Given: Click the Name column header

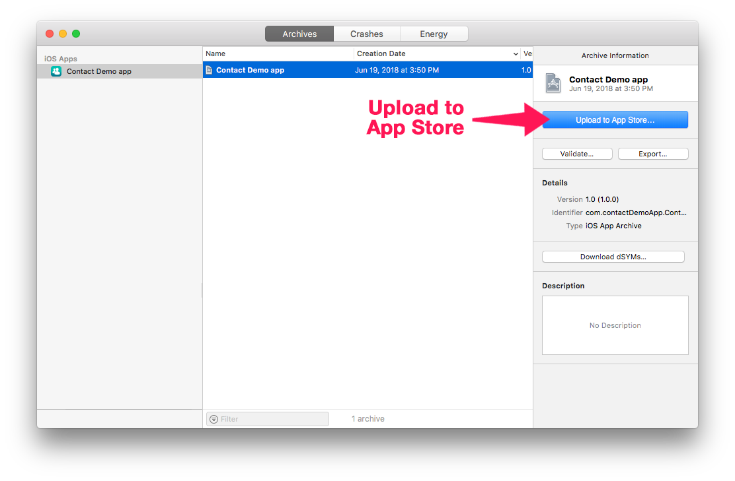Looking at the screenshot, I should click(278, 54).
